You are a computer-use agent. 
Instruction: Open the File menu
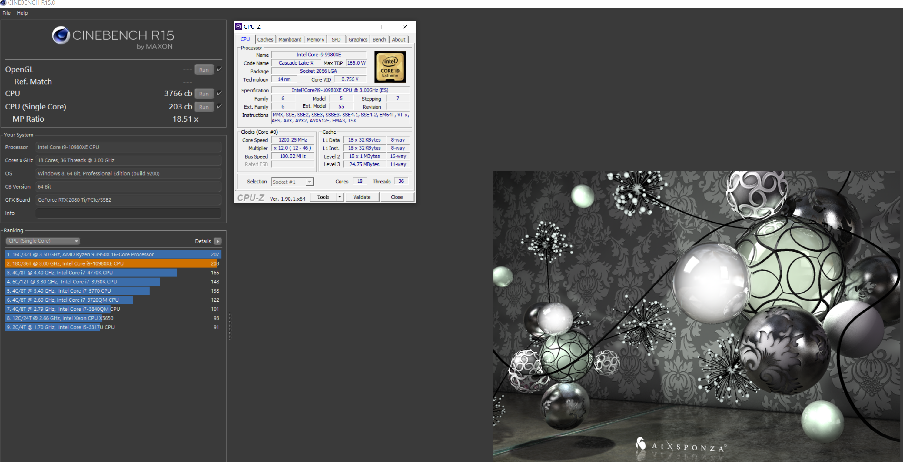pos(6,13)
